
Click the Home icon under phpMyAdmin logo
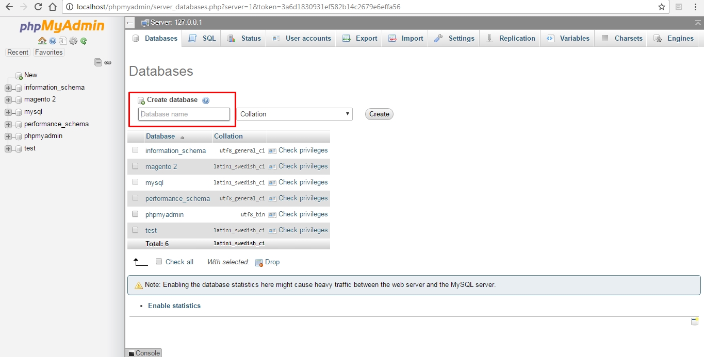42,41
